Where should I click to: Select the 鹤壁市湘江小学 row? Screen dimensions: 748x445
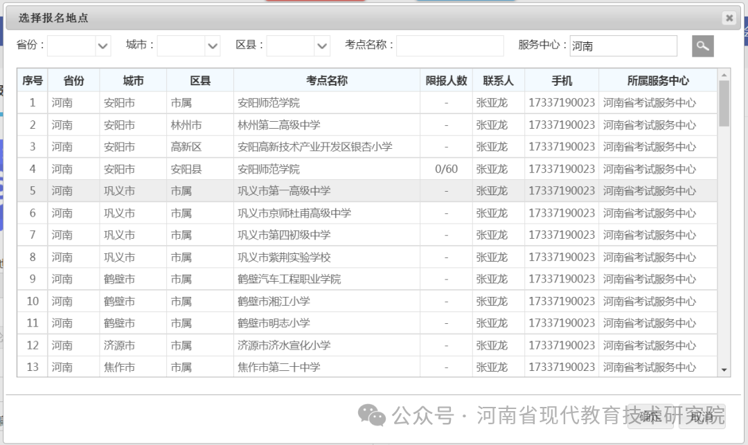click(x=367, y=301)
